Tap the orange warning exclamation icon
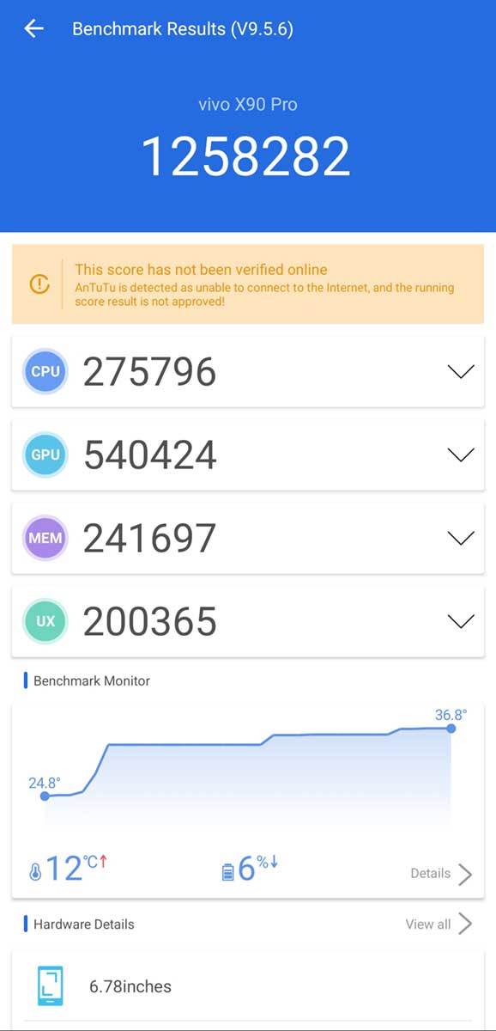Image resolution: width=496 pixels, height=1031 pixels. (39, 284)
